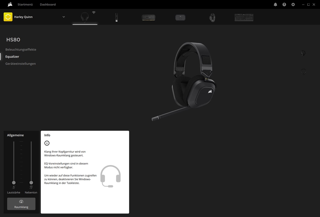Click text 'Um wieder auf diese Funktionen zugreifen'
320x217 pixels.
point(70,175)
